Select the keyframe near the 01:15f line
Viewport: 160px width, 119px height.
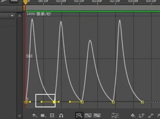click(82, 102)
